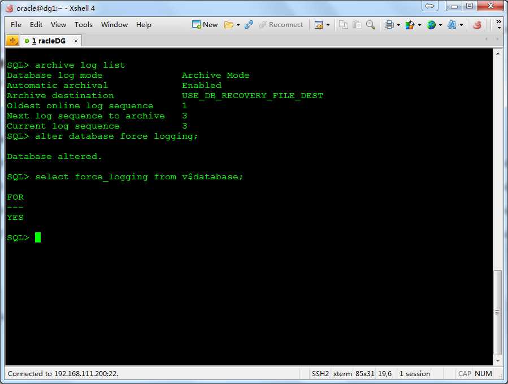Click at the terminal cursor prompt
508x384 pixels.
(x=38, y=237)
